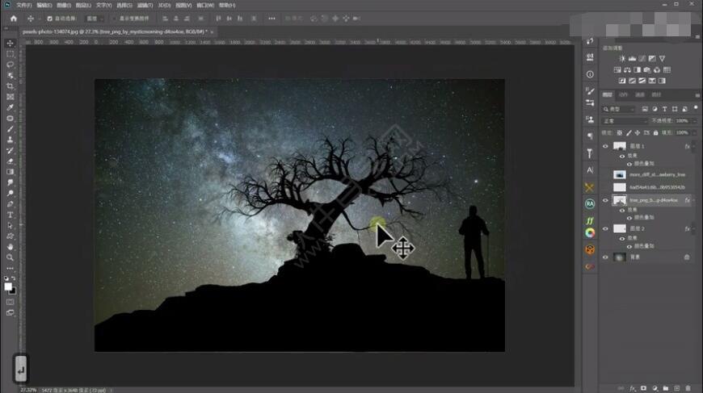
Task: Open the 窗口(W) menu
Action: [x=205, y=6]
